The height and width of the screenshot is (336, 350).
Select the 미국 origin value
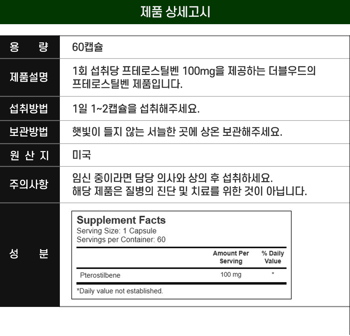(x=82, y=155)
